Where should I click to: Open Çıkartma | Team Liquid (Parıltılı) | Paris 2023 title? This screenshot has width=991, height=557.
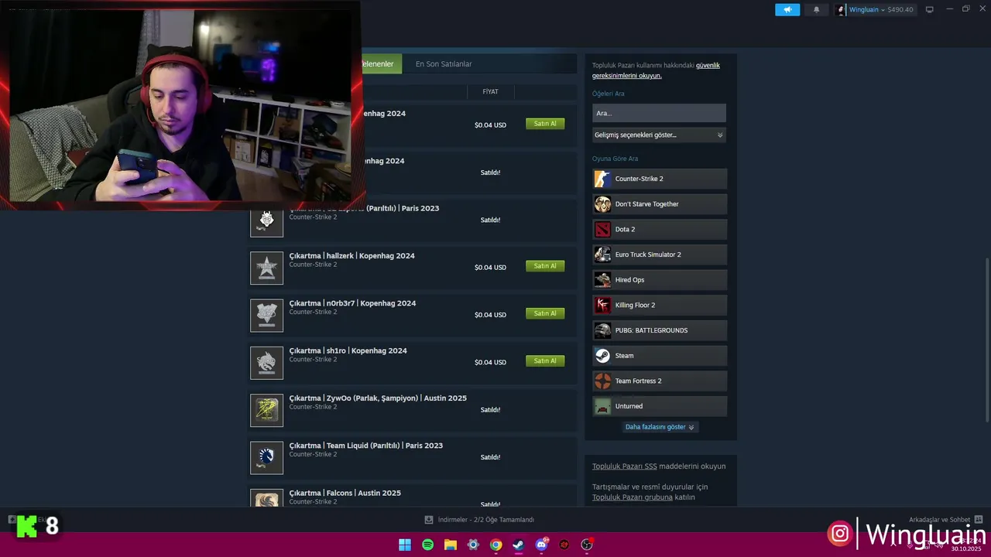point(366,446)
